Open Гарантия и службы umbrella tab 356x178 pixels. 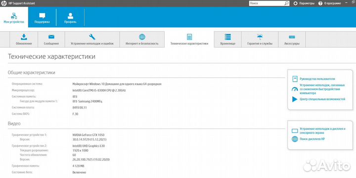260,39
